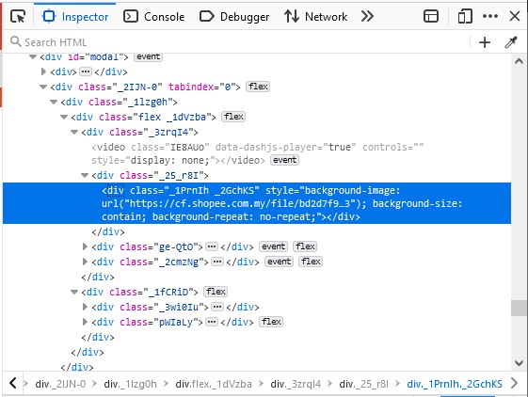Click ellipsis badge in _2cmzNg div
This screenshot has height=397, width=528.
tap(217, 262)
